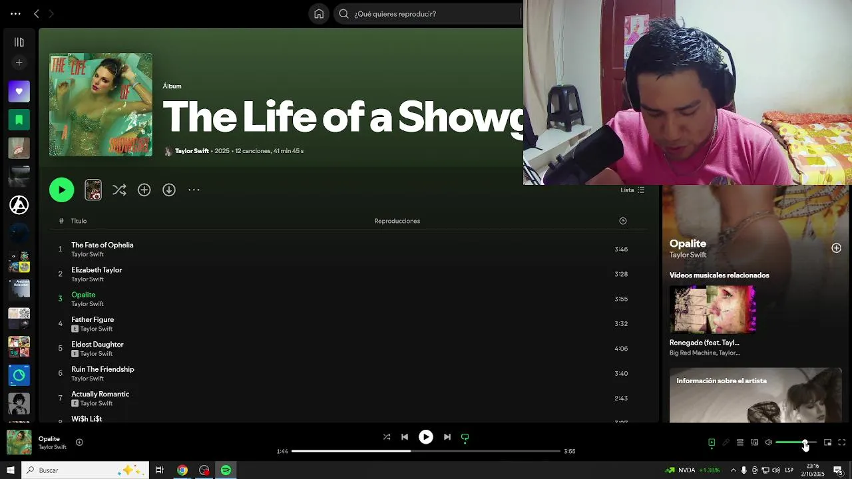
Task: Open the white circled-A logo library item
Action: [19, 205]
